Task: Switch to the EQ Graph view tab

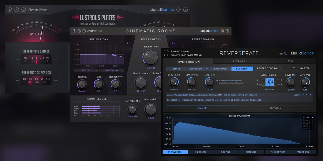Action: [x=201, y=152]
